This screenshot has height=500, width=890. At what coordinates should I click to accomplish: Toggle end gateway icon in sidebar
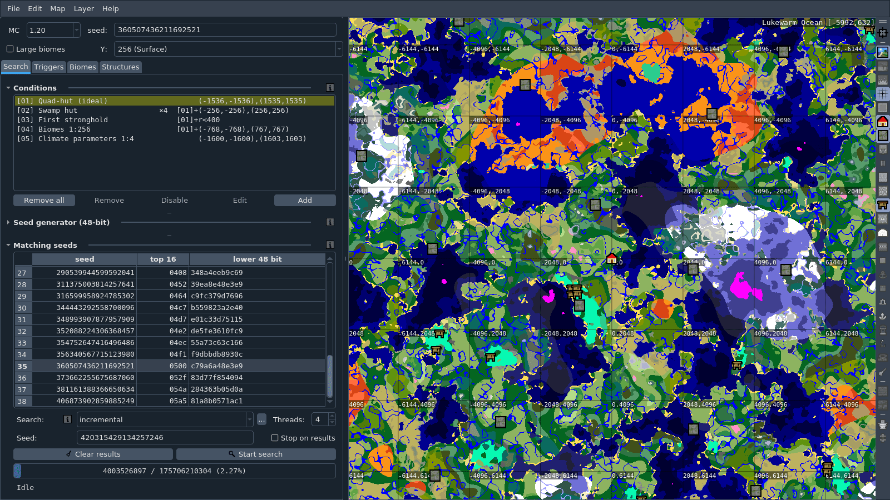click(x=883, y=438)
